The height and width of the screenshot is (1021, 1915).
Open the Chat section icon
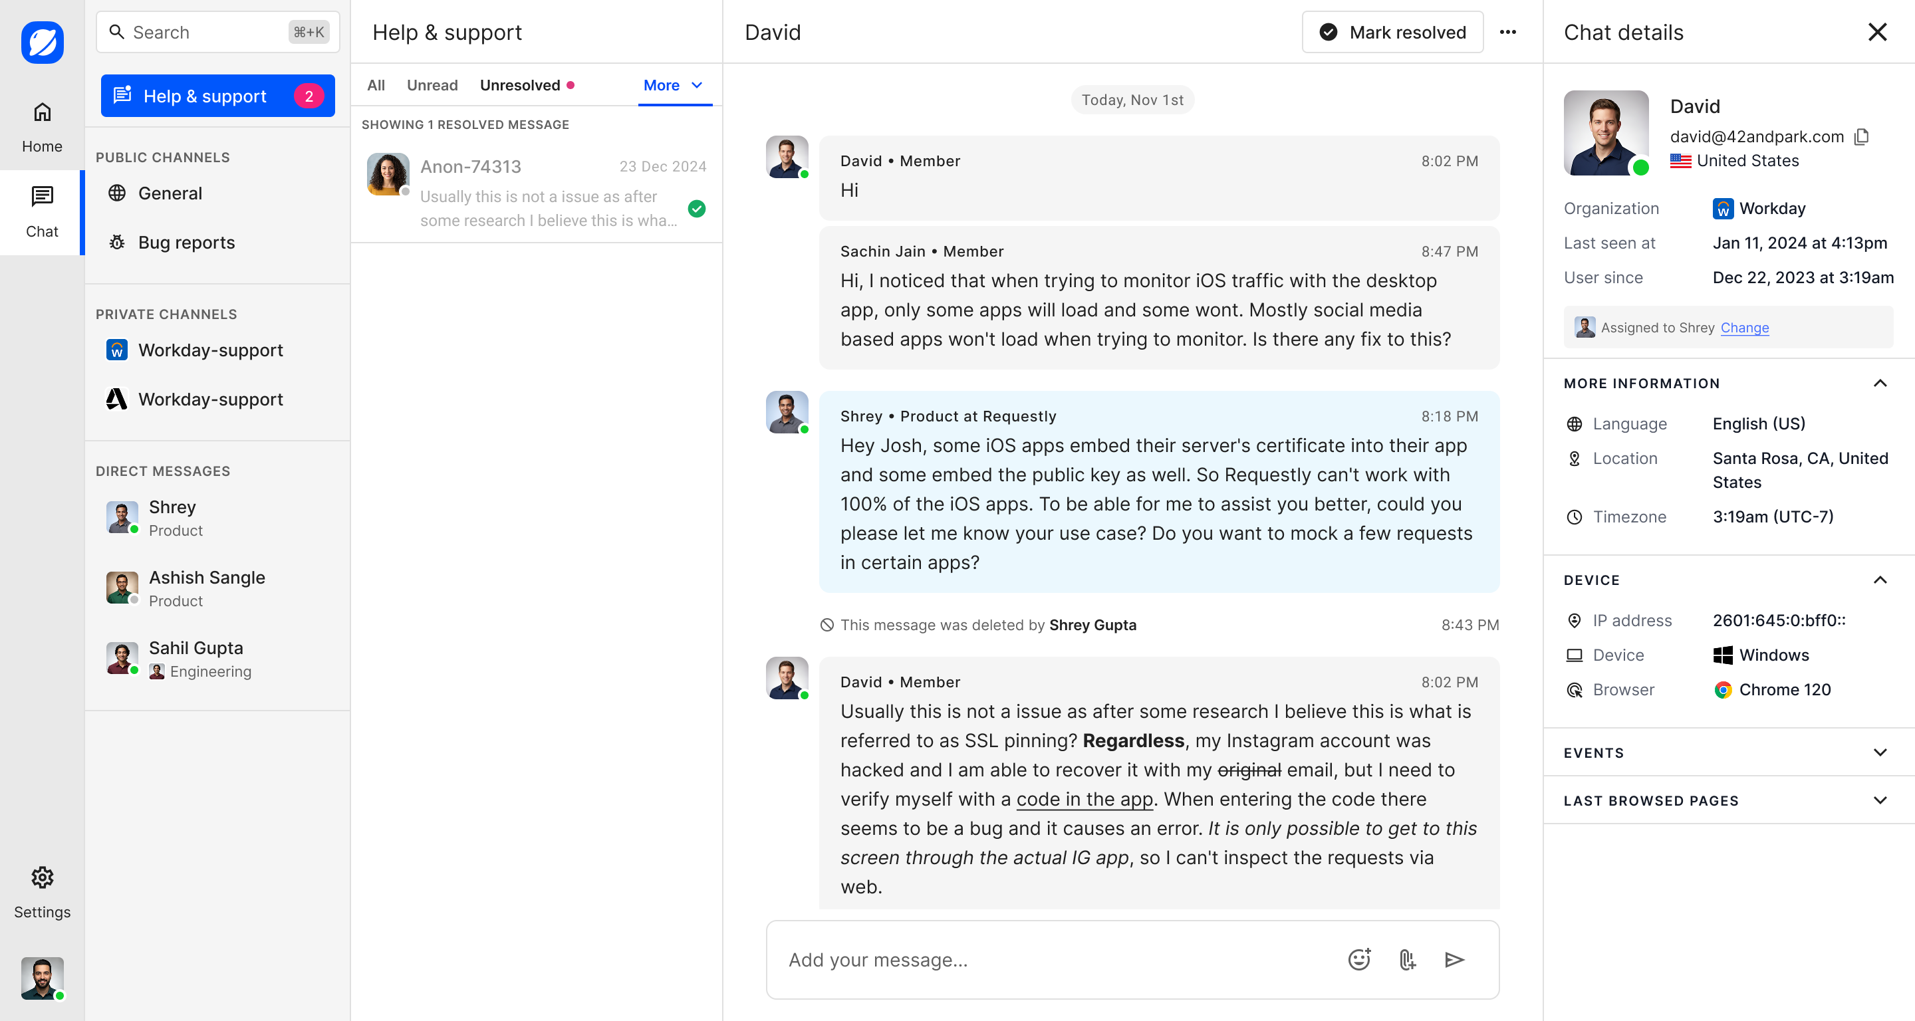pyautogui.click(x=43, y=196)
